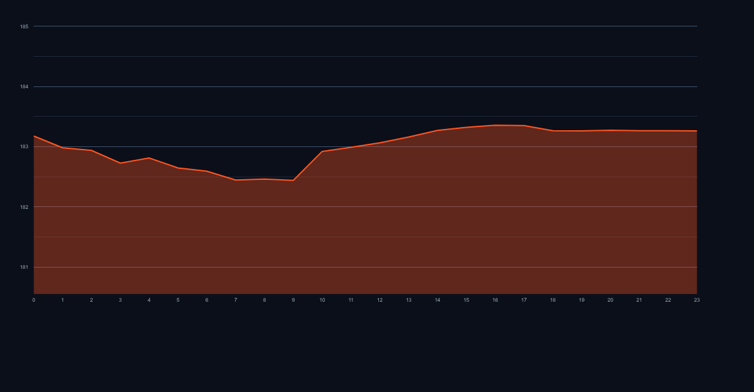Click the line's peak point at x=16
Viewport: 754px width, 392px height.
[x=496, y=125]
